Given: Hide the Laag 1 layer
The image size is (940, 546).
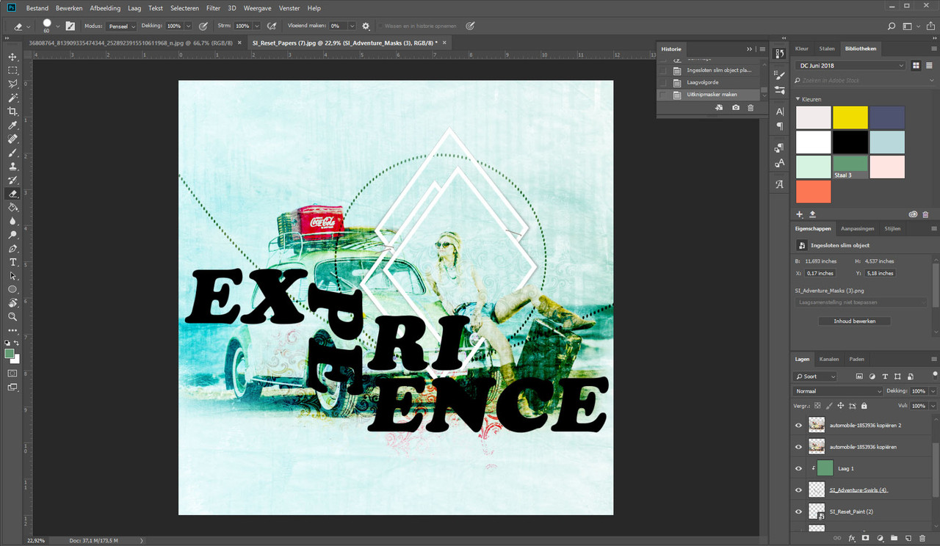Looking at the screenshot, I should pos(799,468).
